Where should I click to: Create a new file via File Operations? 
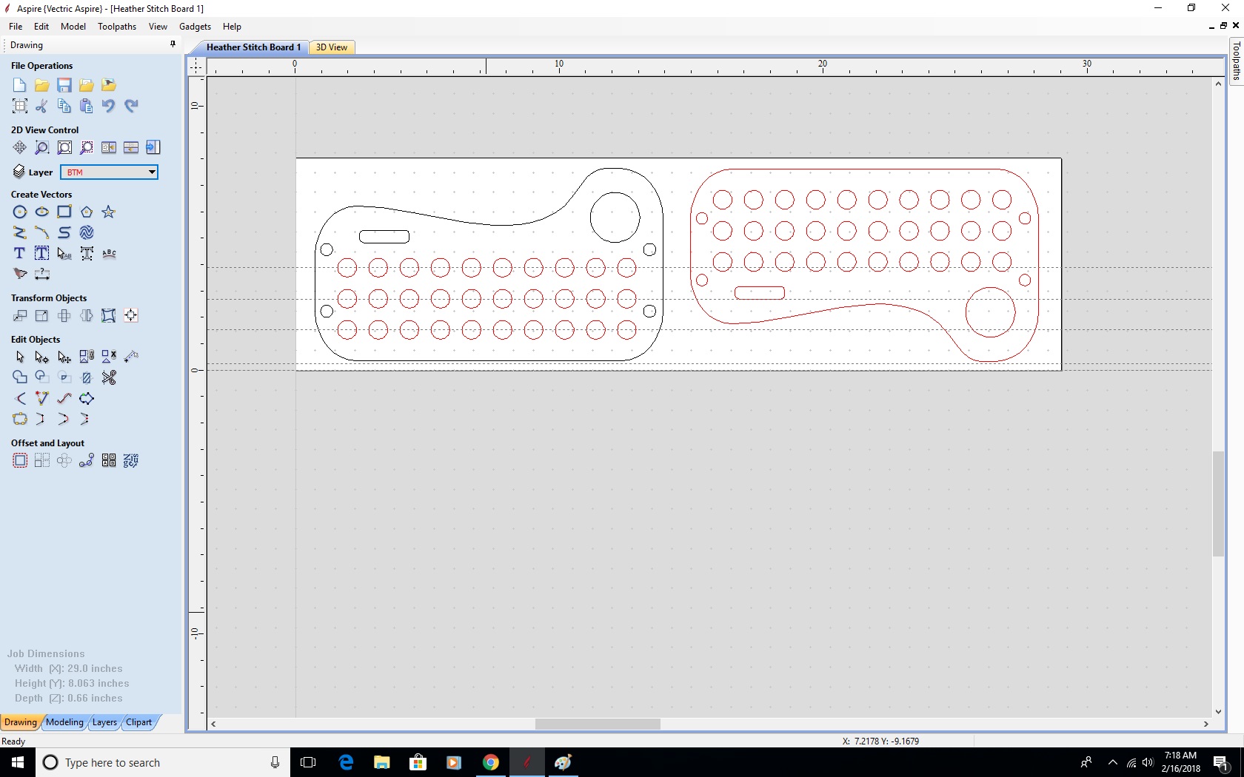(20, 85)
